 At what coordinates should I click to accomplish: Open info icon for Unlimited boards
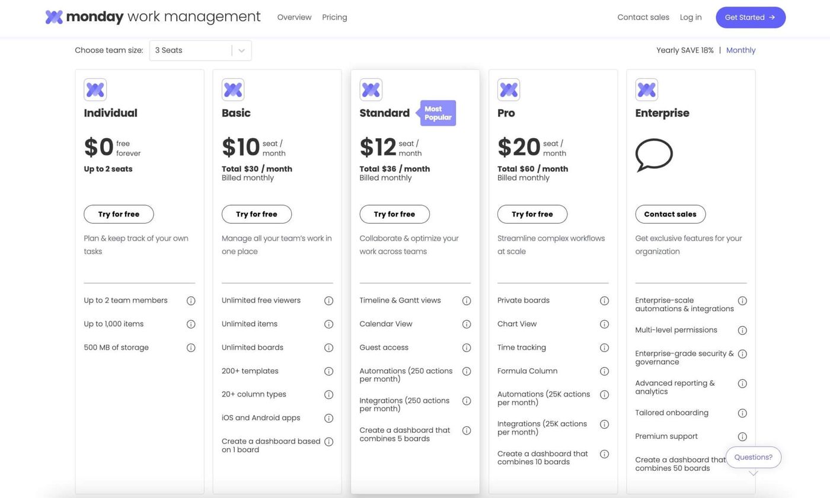point(328,348)
